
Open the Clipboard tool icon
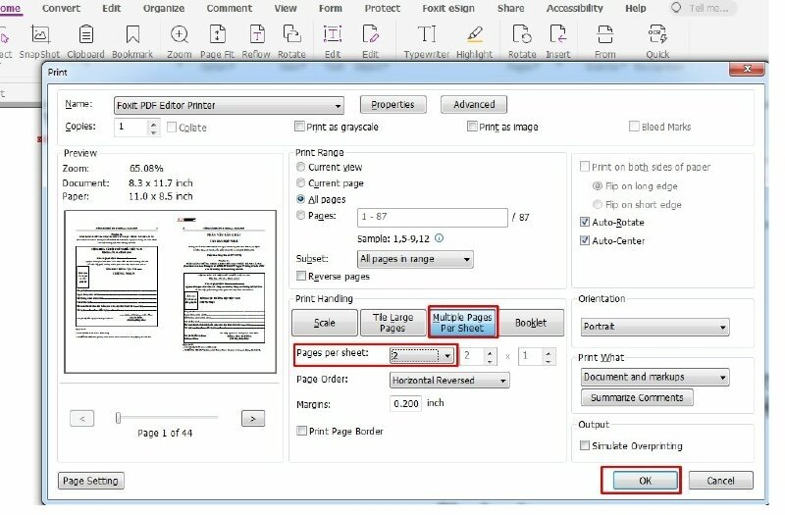click(x=86, y=35)
